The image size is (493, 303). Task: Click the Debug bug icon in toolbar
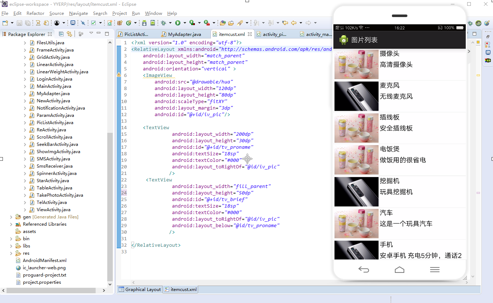164,23
